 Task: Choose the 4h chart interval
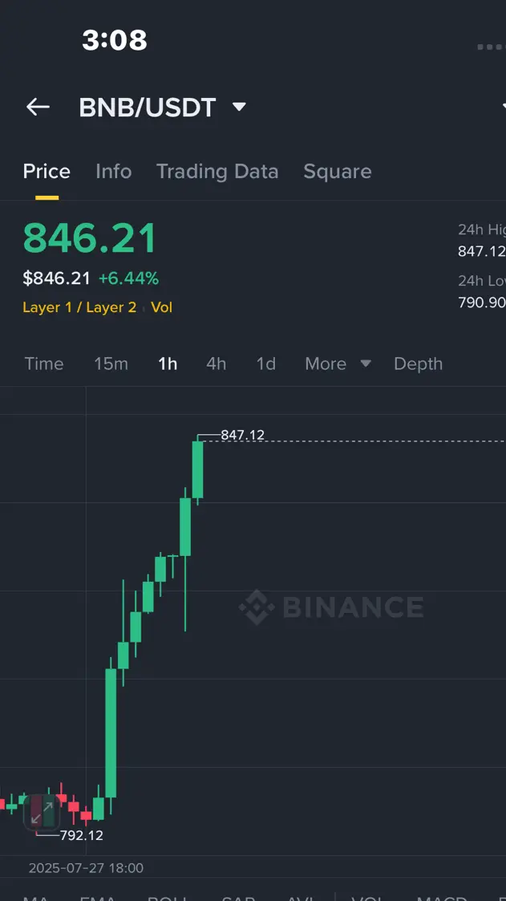point(216,363)
